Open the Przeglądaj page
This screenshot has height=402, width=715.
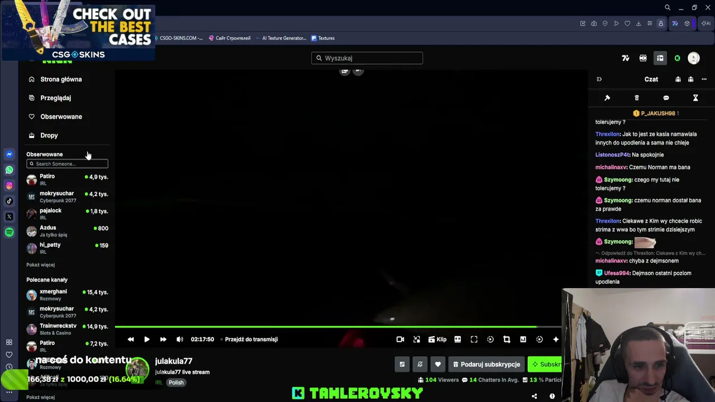click(x=50, y=98)
